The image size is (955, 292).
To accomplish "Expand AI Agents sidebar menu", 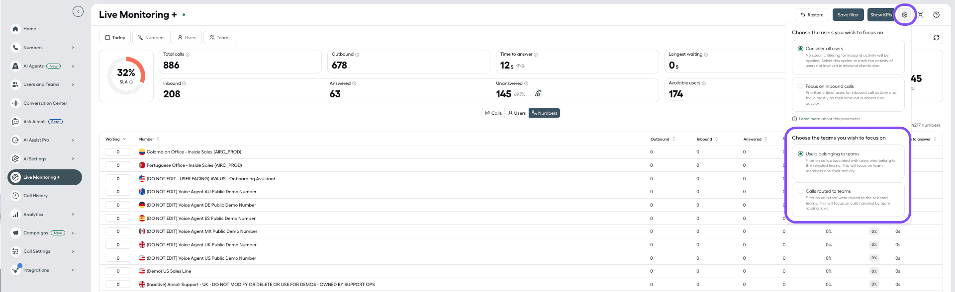I will coord(73,66).
